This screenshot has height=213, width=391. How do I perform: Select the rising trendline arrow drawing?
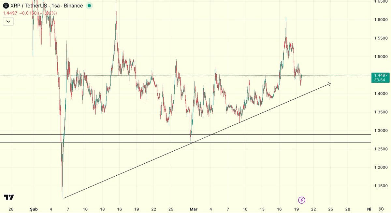click(x=197, y=141)
